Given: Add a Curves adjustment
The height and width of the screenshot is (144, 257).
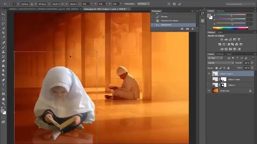Looking at the screenshot, I should pyautogui.click(x=230, y=40).
